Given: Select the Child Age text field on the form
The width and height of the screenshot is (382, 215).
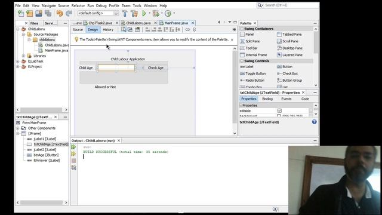Looking at the screenshot, I should click(x=116, y=67).
